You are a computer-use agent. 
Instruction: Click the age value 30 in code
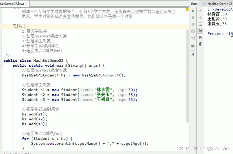[130, 90]
